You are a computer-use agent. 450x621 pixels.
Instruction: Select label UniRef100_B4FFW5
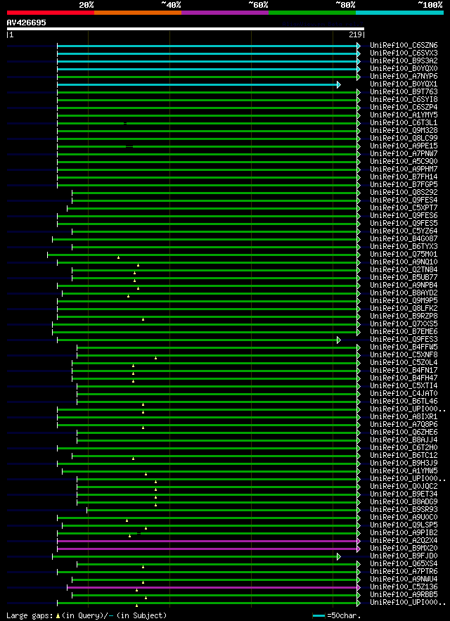tap(404, 347)
